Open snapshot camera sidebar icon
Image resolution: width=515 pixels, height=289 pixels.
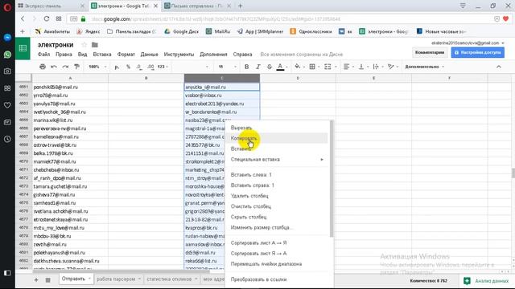click(x=7, y=71)
